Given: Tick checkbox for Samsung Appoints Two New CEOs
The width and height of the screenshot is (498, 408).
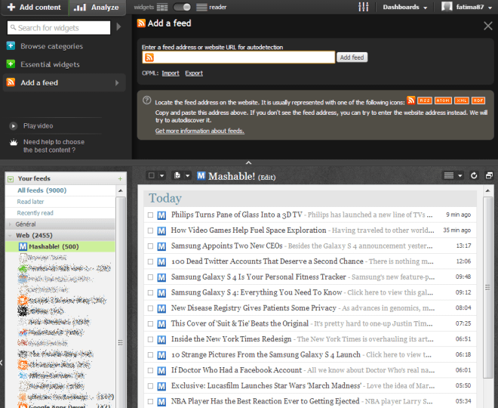Looking at the screenshot, I should coord(151,246).
